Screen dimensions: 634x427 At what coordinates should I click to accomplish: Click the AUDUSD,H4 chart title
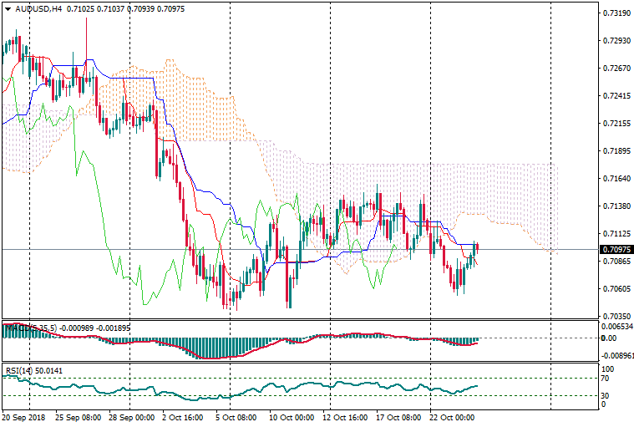[x=38, y=9]
